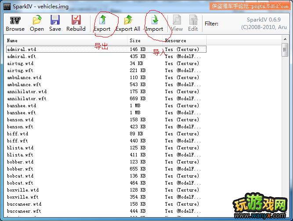Sort list by Name column header
Image resolution: width=293 pixels, height=221 pixels.
tap(66, 40)
